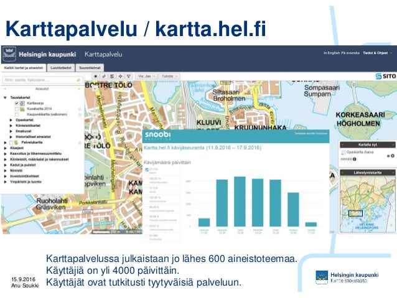Click the round remove icon in Kartalla nyt

pyautogui.click(x=393, y=156)
